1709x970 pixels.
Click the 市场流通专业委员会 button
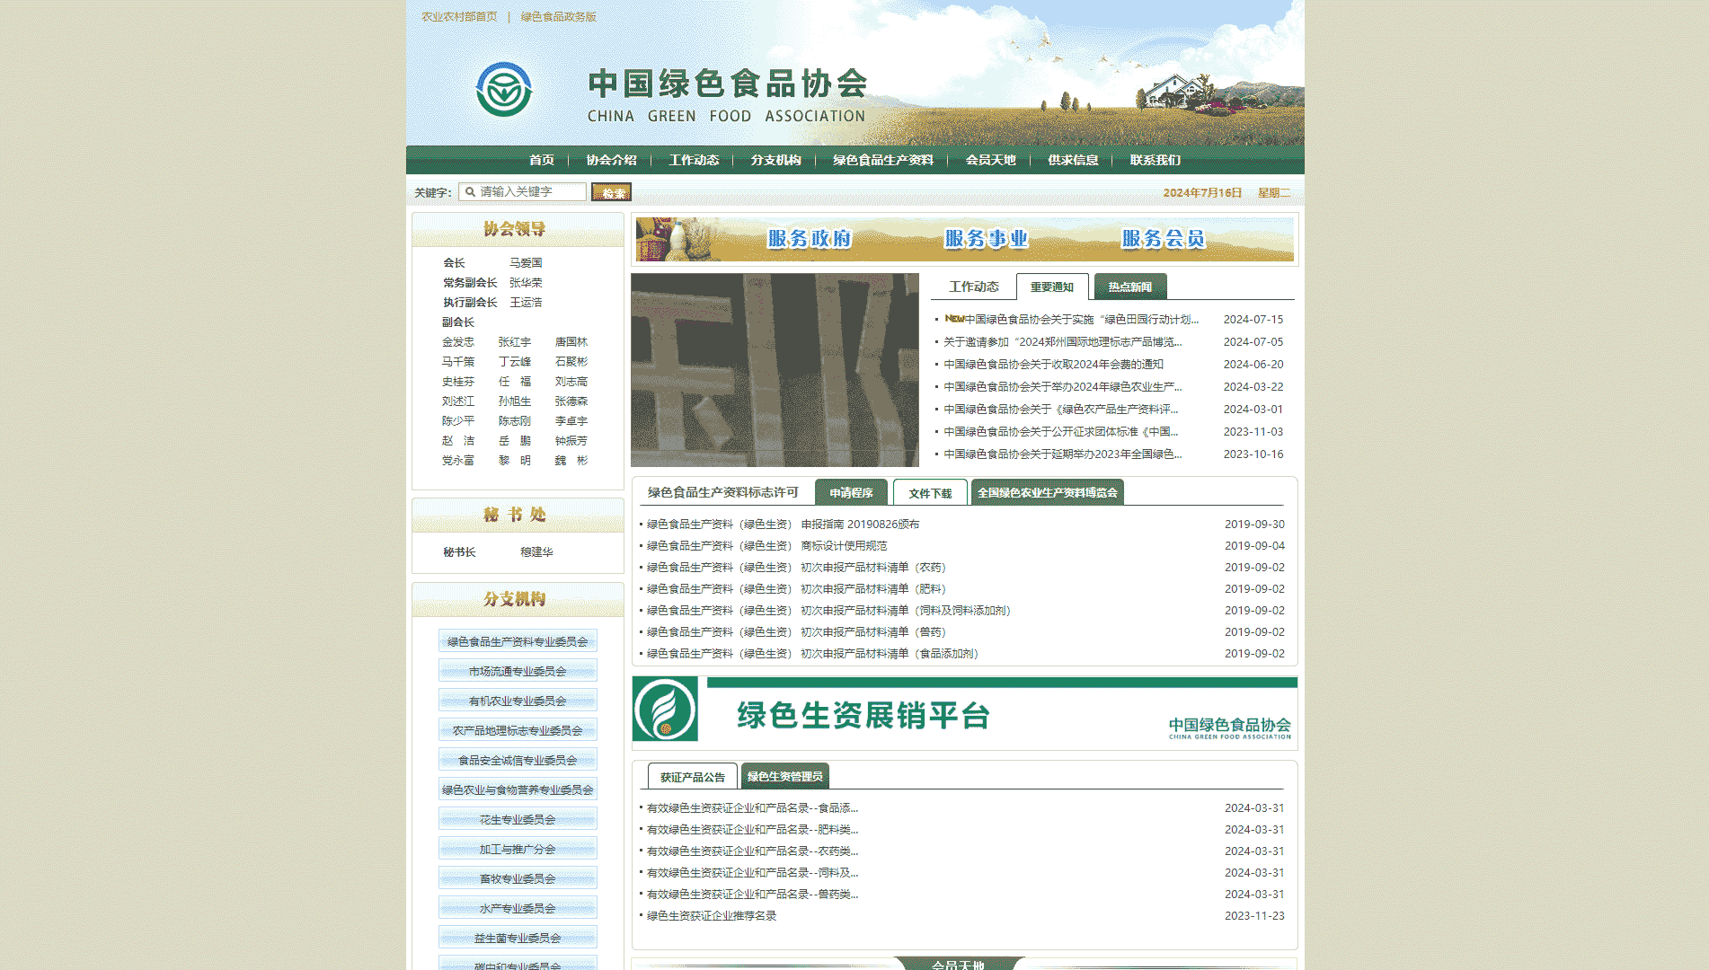pos(518,671)
